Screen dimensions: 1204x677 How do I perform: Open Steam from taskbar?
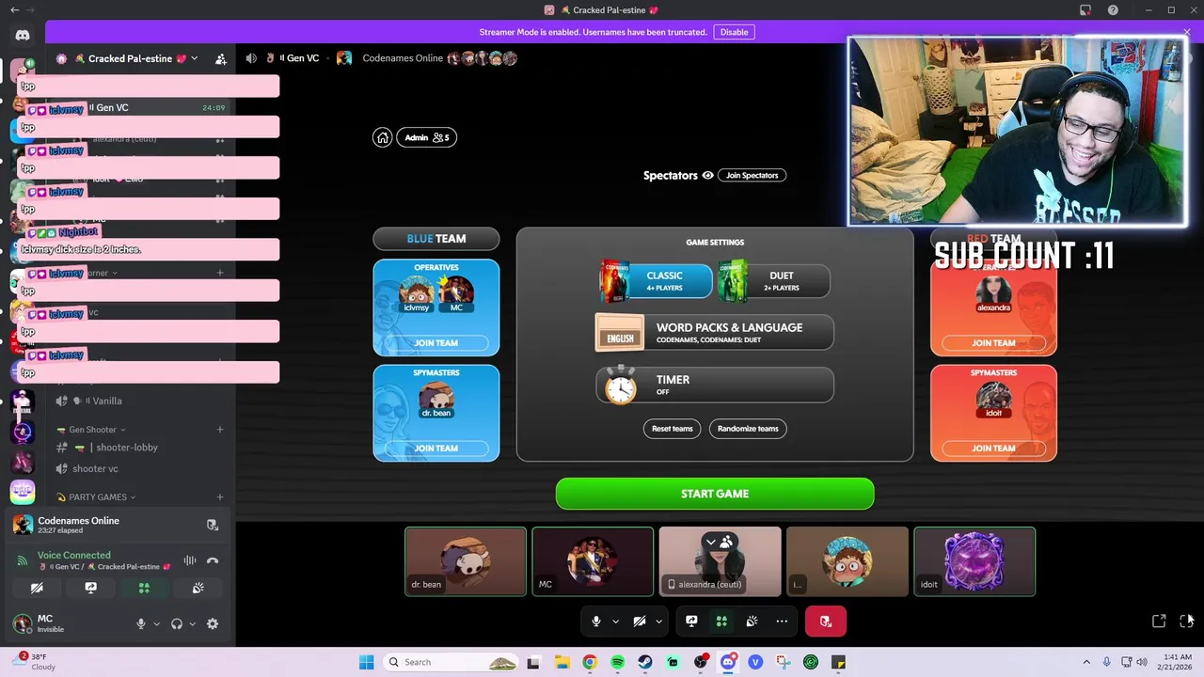[x=645, y=662]
